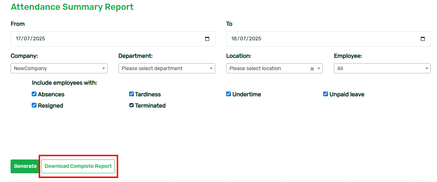This screenshot has height=182, width=437.
Task: Click Download Complete Report button
Action: [x=78, y=166]
